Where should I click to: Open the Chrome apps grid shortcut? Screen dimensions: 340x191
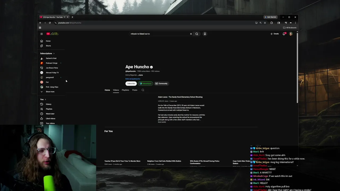40,28
